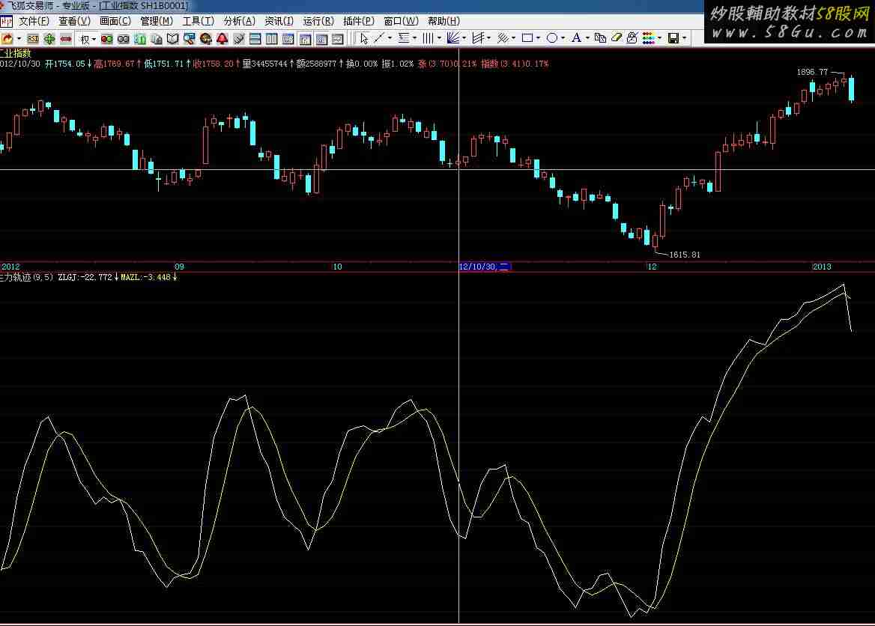Select the parallel channel lines tool
The image size is (875, 626).
pyautogui.click(x=478, y=38)
